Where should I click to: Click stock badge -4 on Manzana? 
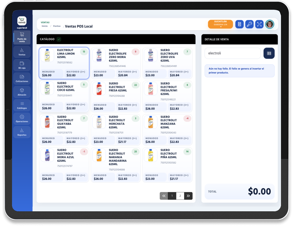point(187,118)
